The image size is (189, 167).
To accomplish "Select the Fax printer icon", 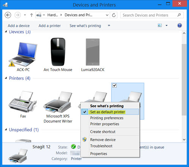I will point(22,102).
